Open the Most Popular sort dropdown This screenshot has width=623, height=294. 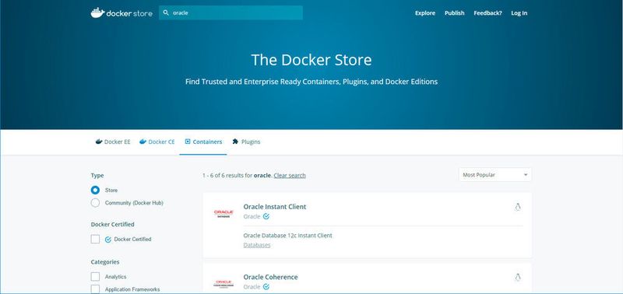pos(495,175)
